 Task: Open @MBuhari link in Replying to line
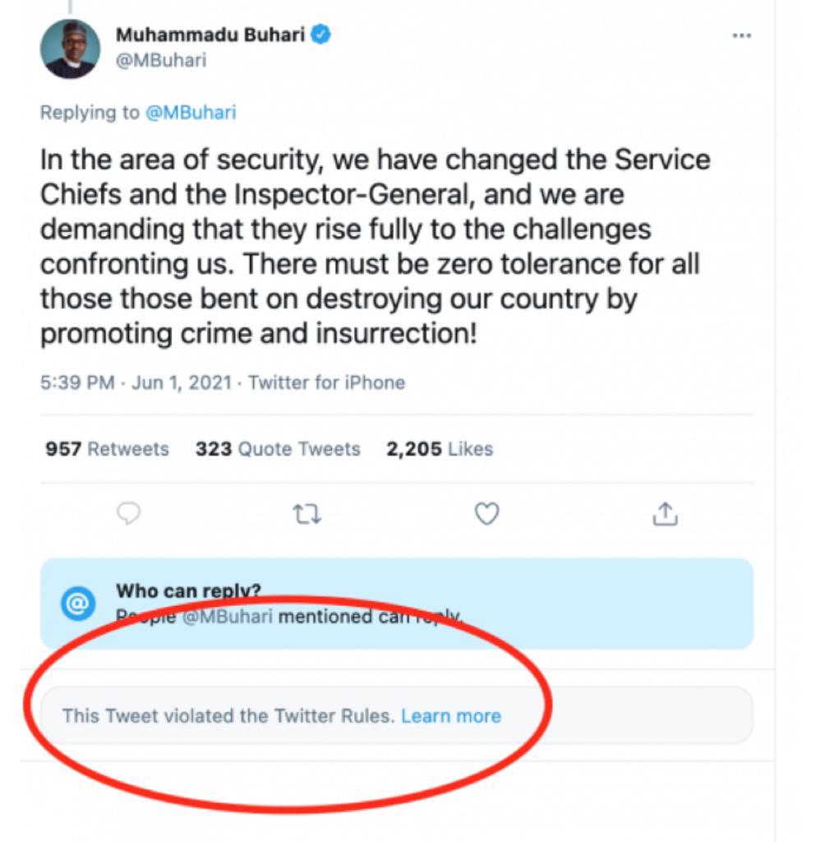pos(191,113)
